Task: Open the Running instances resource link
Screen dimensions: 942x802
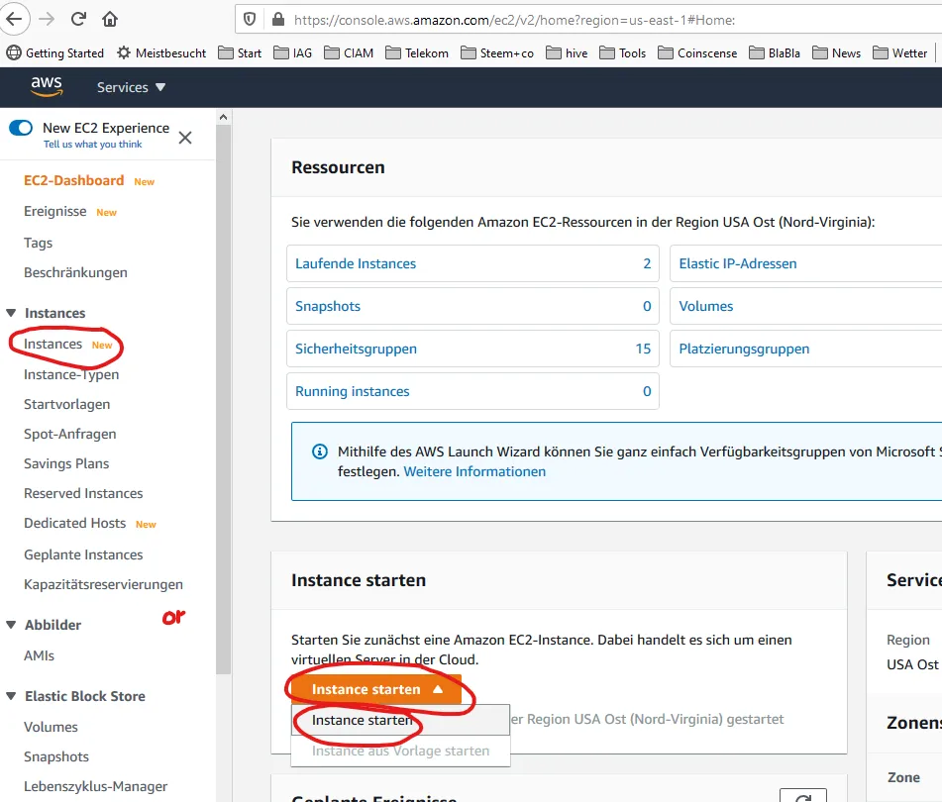Action: [x=352, y=391]
